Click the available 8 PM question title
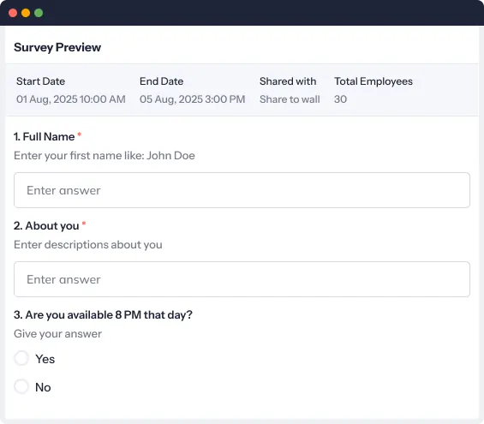This screenshot has height=424, width=484. click(x=103, y=315)
